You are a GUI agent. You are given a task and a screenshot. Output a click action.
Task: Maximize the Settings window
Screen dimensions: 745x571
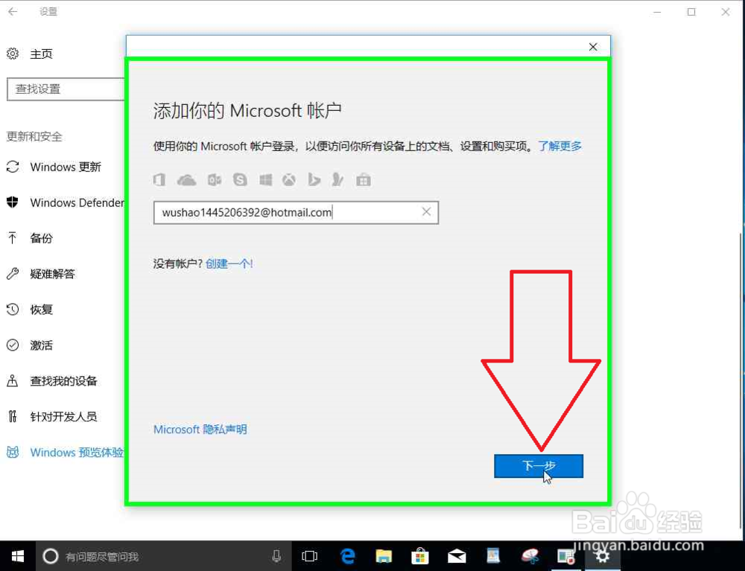(x=692, y=12)
